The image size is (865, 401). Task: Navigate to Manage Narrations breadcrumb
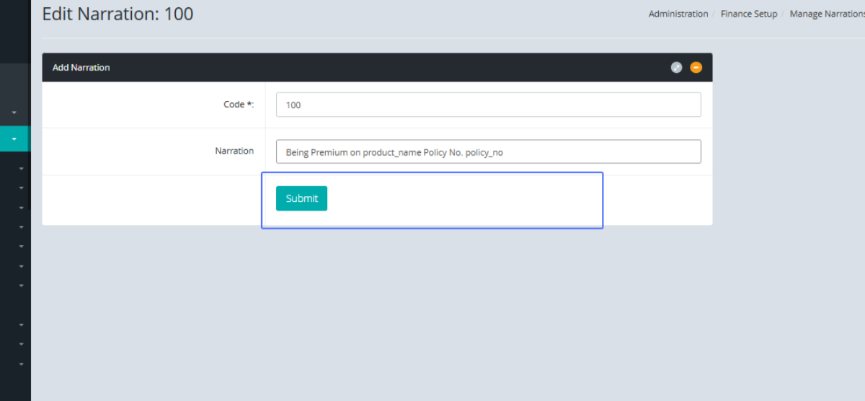(x=827, y=14)
